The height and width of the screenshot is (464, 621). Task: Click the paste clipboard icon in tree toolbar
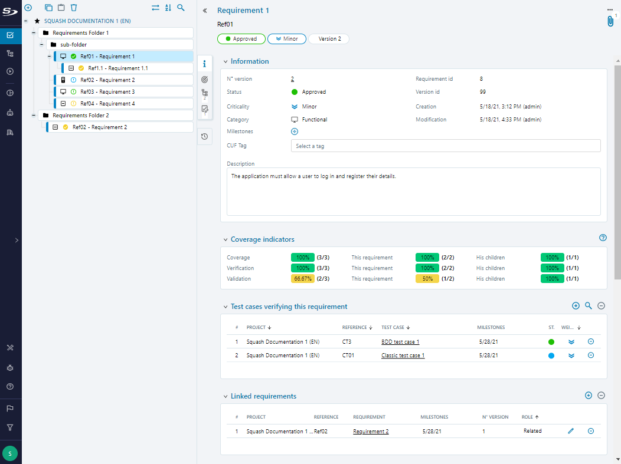click(61, 8)
